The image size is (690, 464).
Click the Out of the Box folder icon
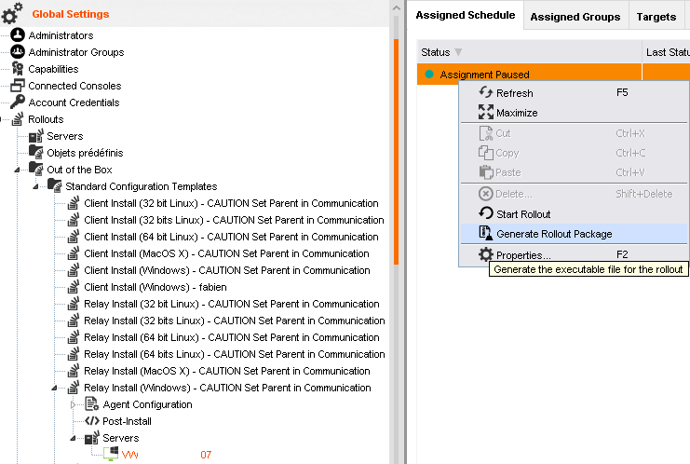click(x=36, y=169)
